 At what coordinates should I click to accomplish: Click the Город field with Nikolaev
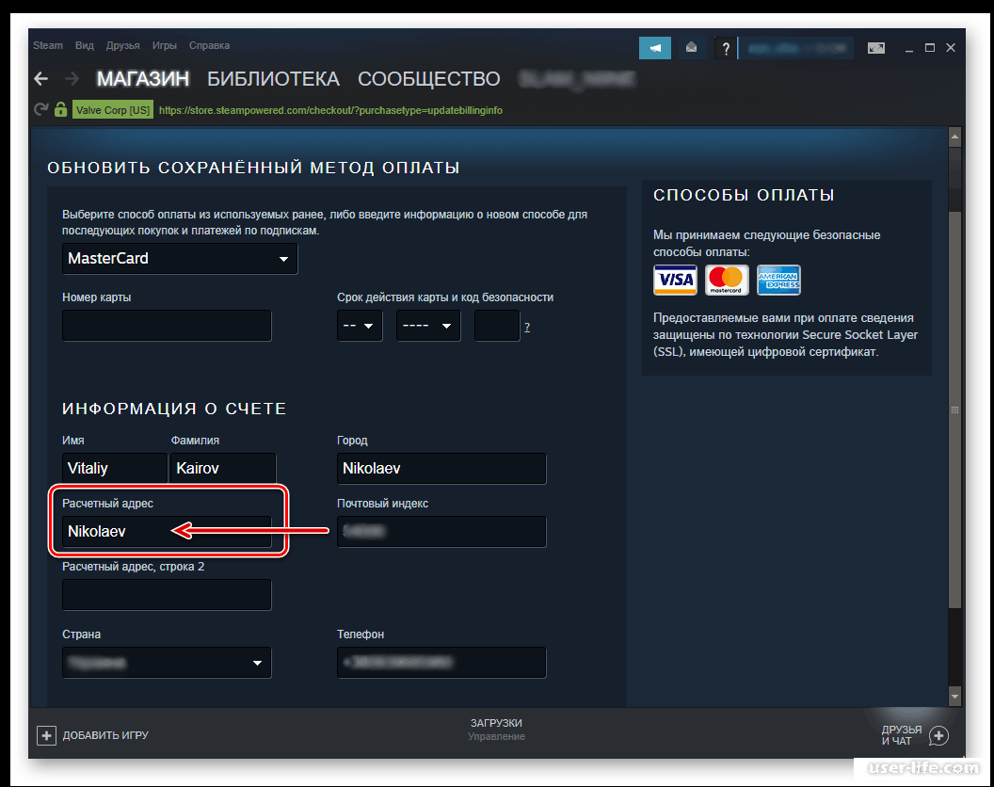point(441,469)
